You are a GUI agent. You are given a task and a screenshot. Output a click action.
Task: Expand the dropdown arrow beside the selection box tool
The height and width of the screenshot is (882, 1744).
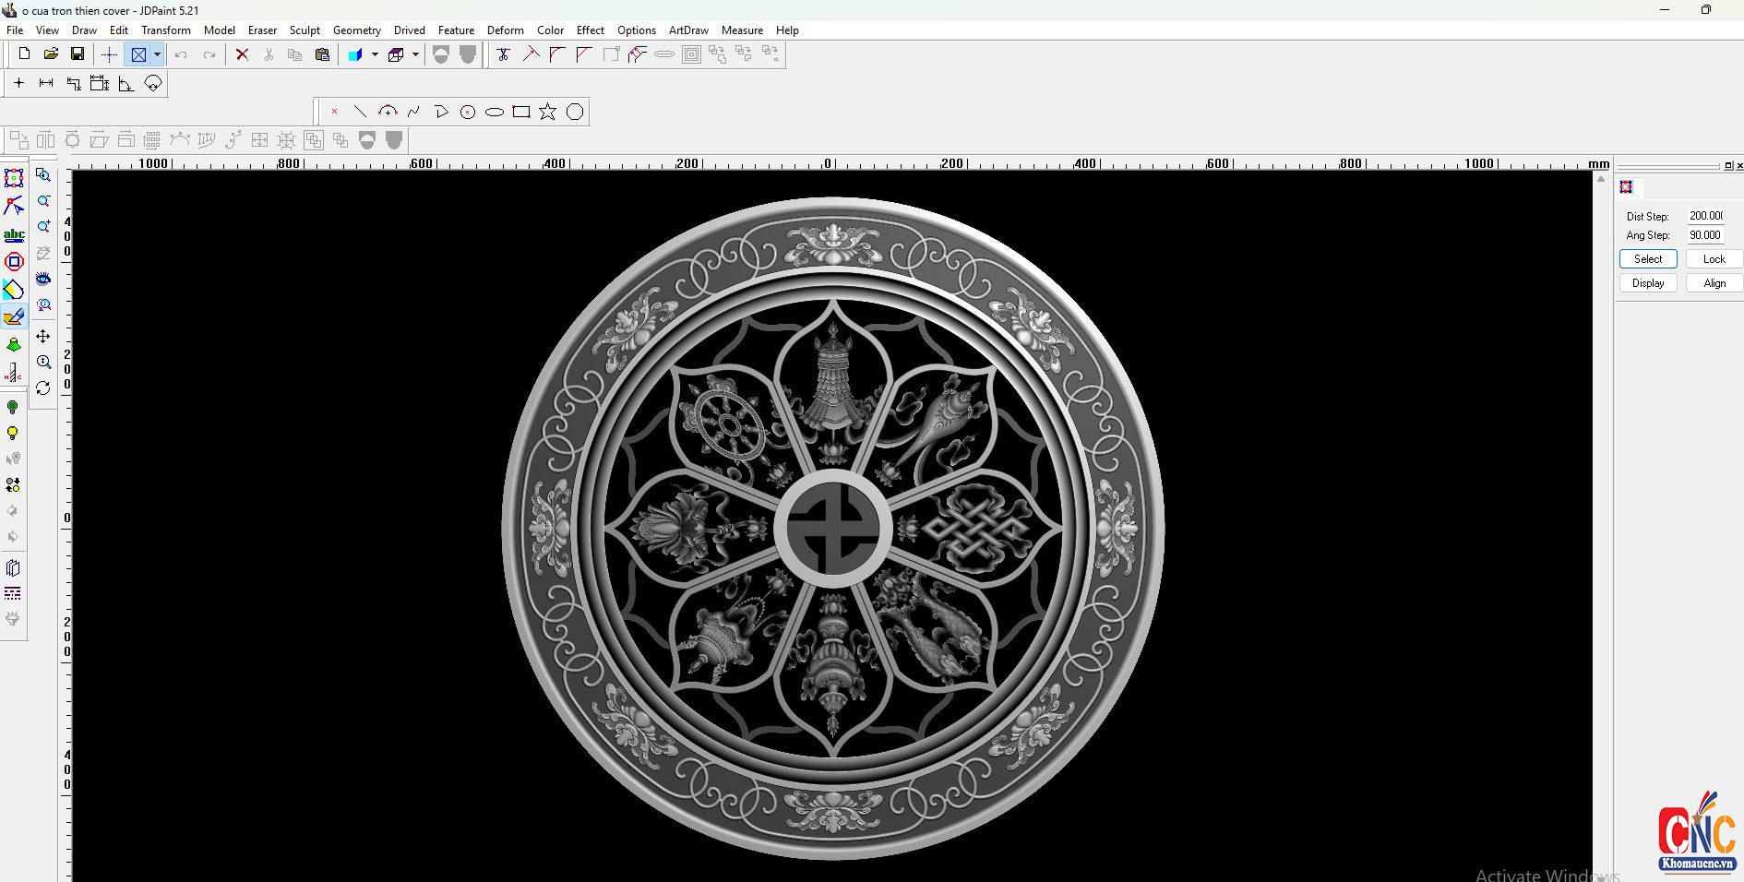(x=157, y=54)
